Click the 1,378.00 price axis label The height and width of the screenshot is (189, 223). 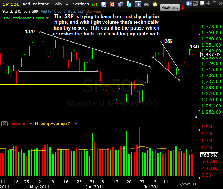tap(211, 27)
